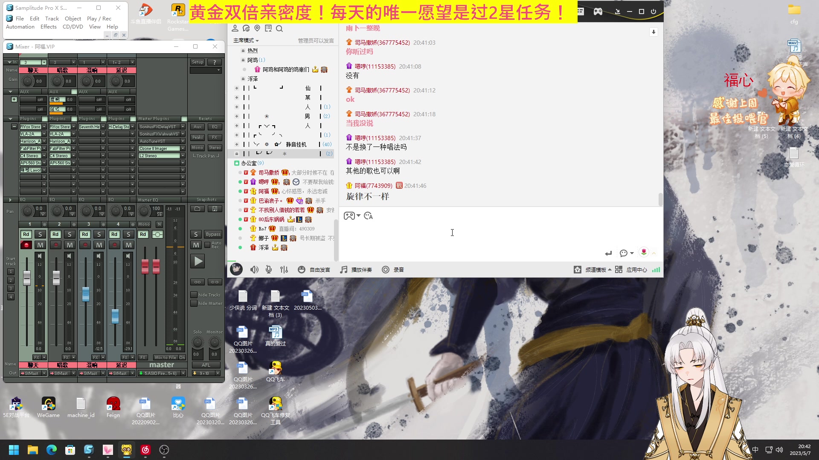Open Microsoft Edge from taskbar
819x460 pixels.
(x=52, y=450)
